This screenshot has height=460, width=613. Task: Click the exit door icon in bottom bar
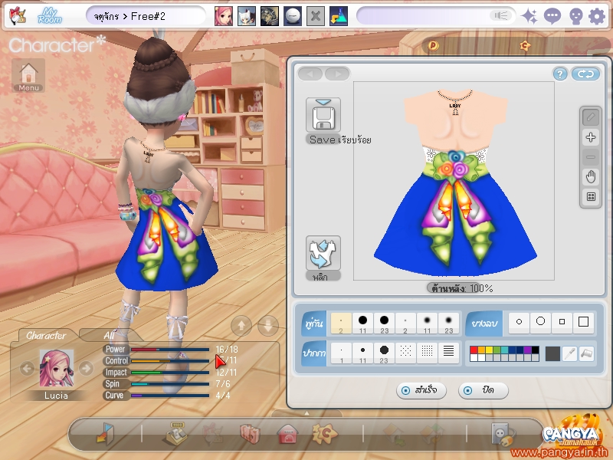[104, 433]
